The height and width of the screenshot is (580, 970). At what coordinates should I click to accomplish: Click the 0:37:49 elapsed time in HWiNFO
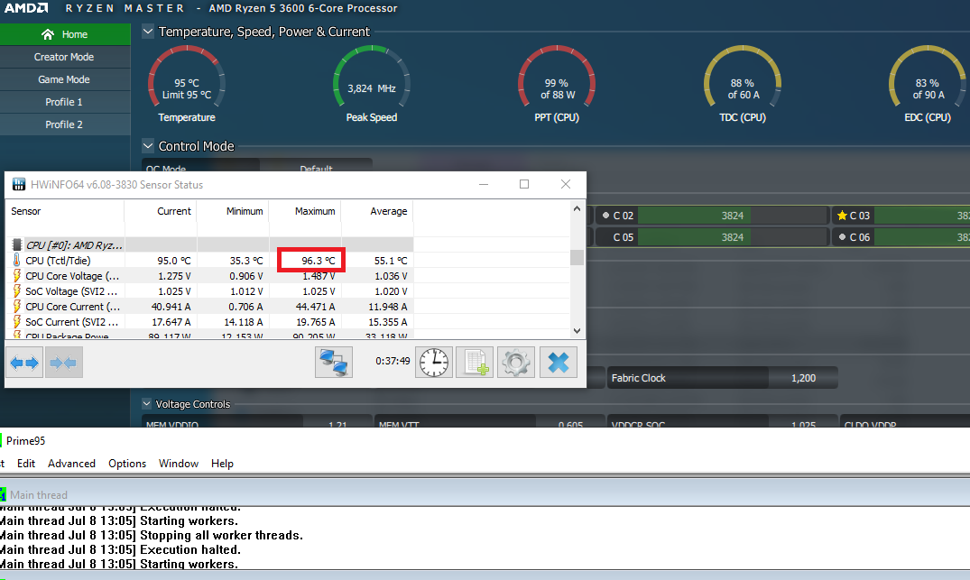coord(393,361)
